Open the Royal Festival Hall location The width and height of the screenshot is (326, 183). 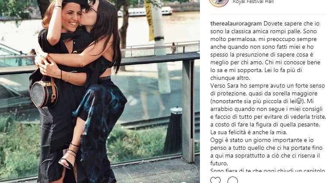[253, 2]
